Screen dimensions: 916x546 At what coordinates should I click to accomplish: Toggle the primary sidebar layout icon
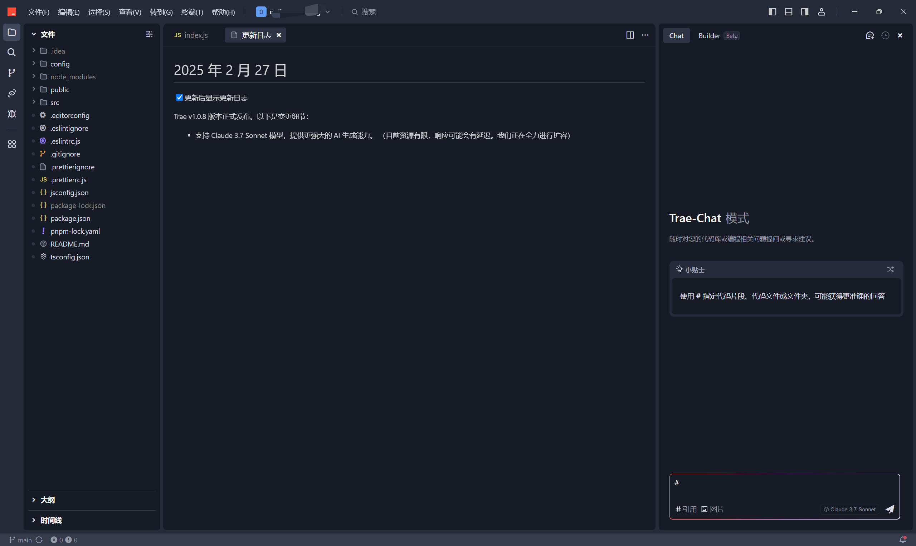click(773, 12)
